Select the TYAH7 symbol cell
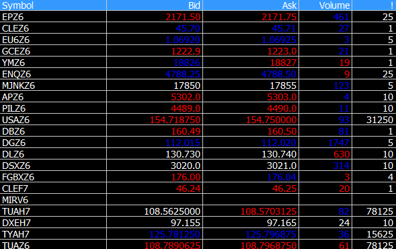 53,234
